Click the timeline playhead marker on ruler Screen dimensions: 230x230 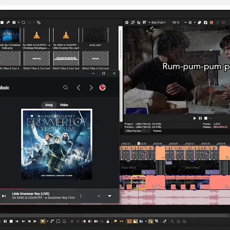tap(138, 143)
